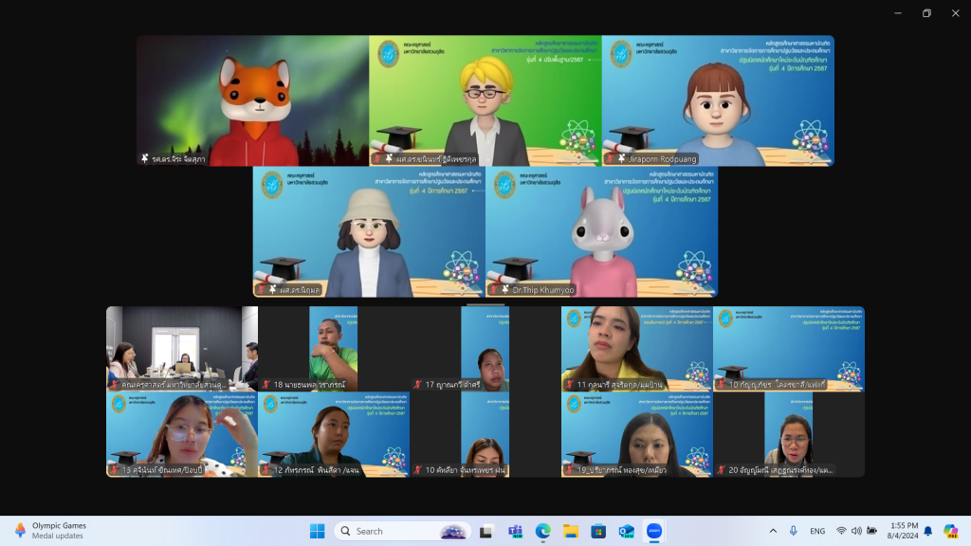Open the notification bell in tray
This screenshot has width=971, height=546.
tap(928, 531)
